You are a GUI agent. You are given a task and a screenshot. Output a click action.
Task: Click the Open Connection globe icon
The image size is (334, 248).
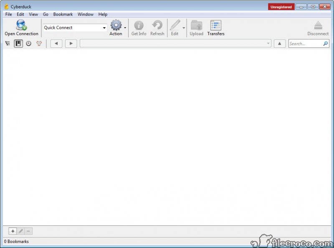point(21,25)
